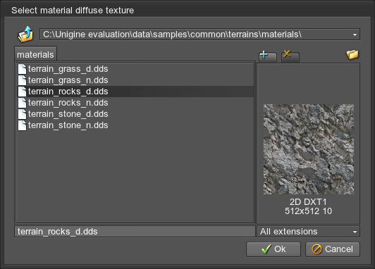Expand the directory path dropdown arrow
Image resolution: width=375 pixels, height=269 pixels.
(x=355, y=35)
